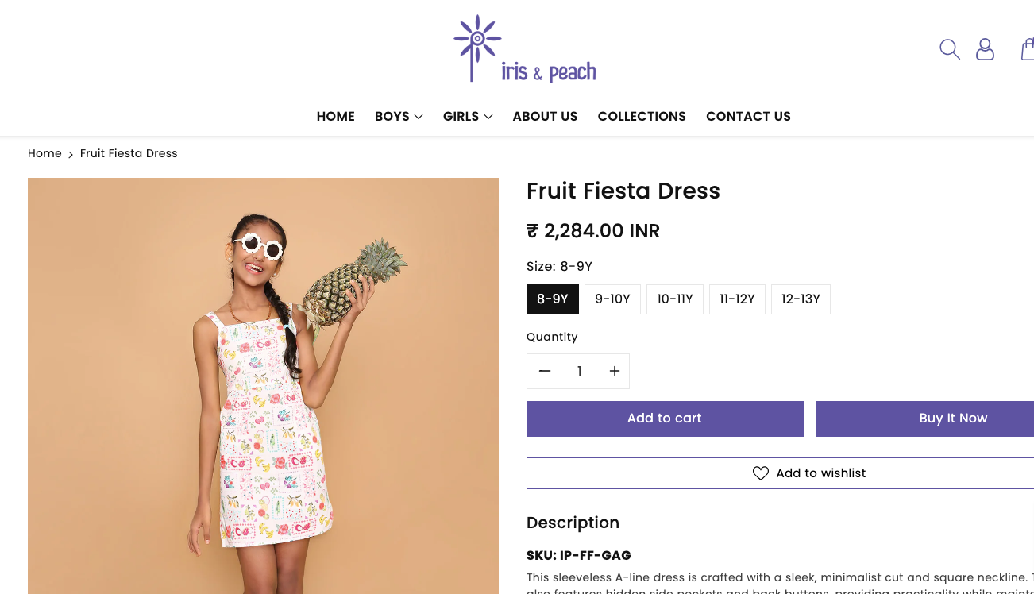This screenshot has height=594, width=1034.
Task: Click the iris & peach logo
Action: point(525,49)
